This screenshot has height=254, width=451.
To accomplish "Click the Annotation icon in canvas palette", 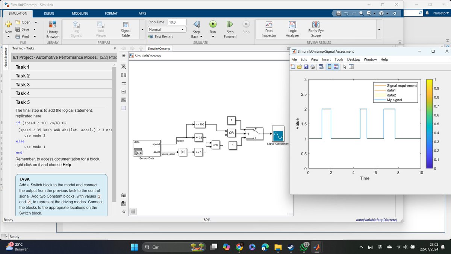I will tap(124, 91).
